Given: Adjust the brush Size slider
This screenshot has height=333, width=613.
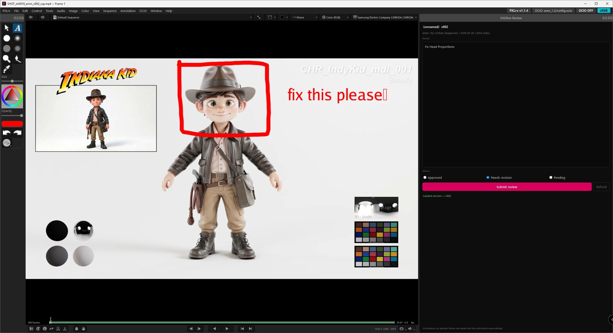Looking at the screenshot, I should click(12, 81).
